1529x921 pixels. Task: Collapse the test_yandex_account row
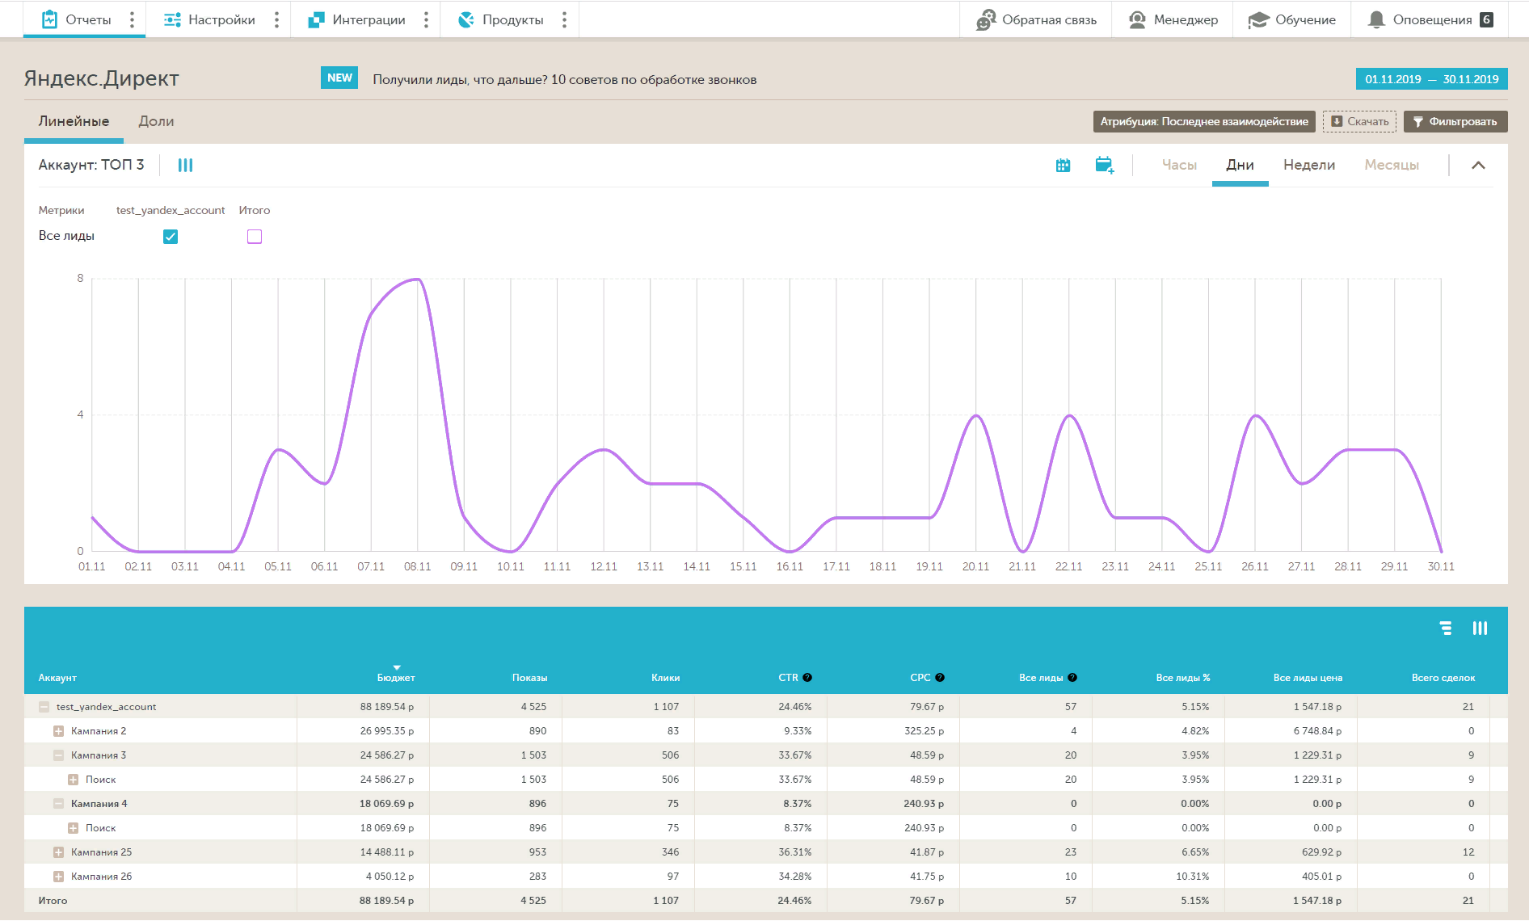pos(44,707)
